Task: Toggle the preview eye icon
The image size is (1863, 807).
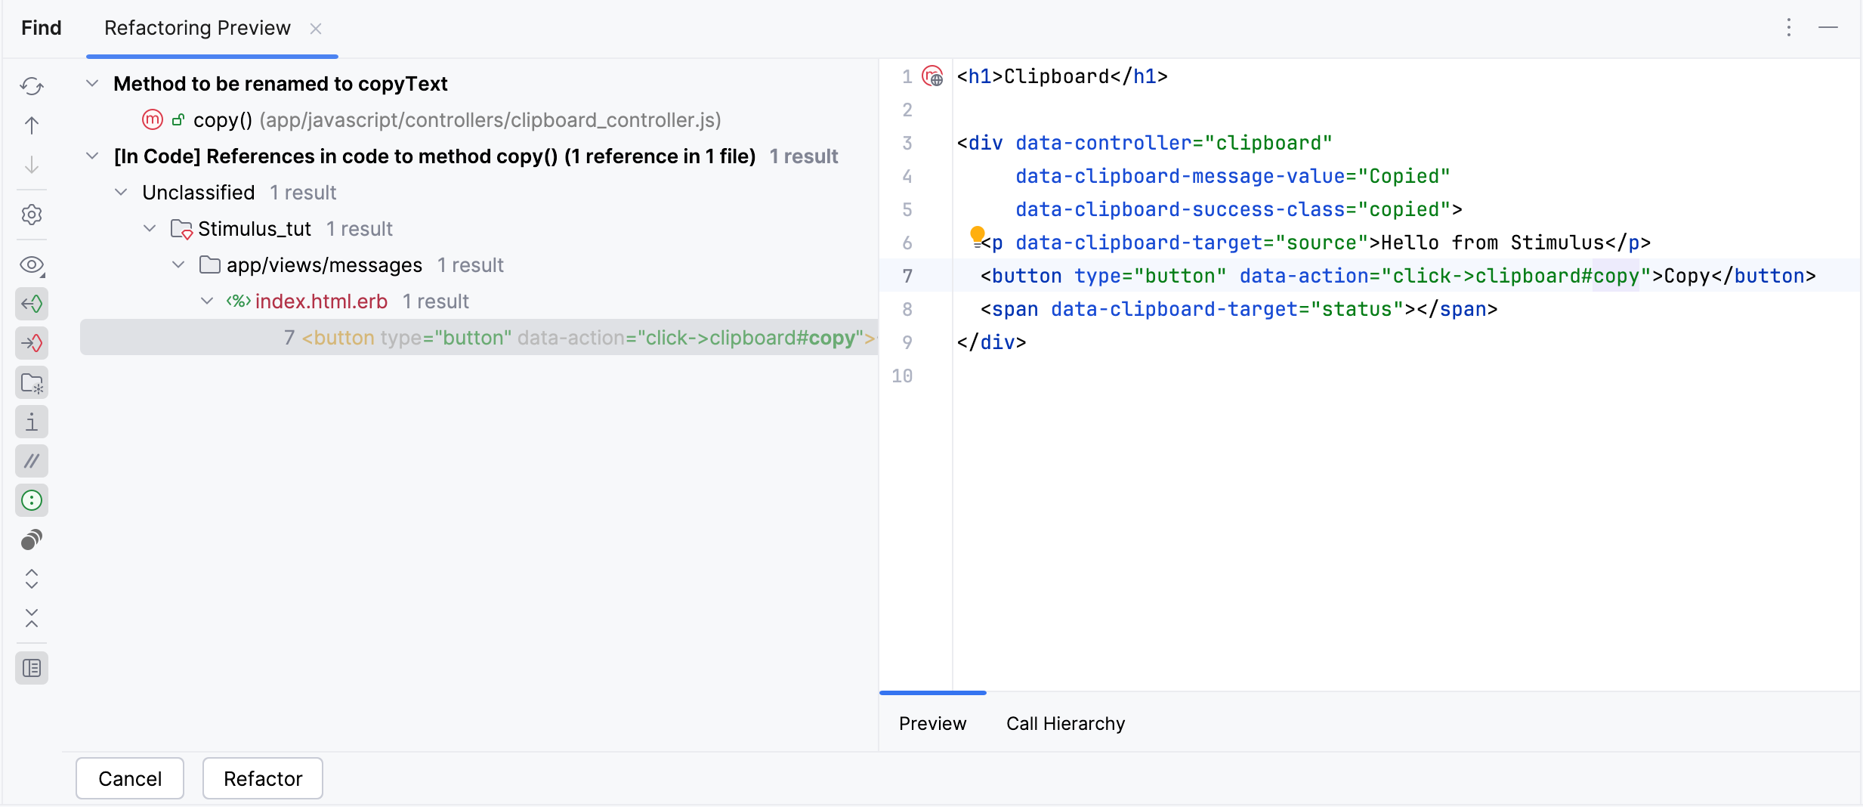Action: pyautogui.click(x=32, y=265)
